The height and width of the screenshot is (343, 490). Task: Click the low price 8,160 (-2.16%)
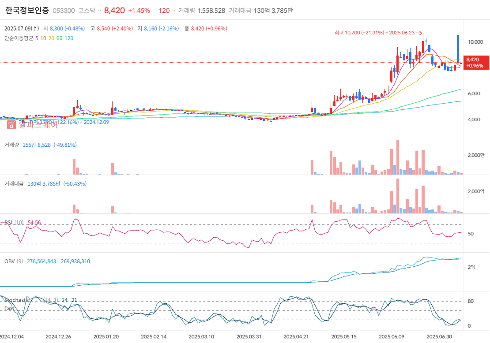click(x=161, y=28)
